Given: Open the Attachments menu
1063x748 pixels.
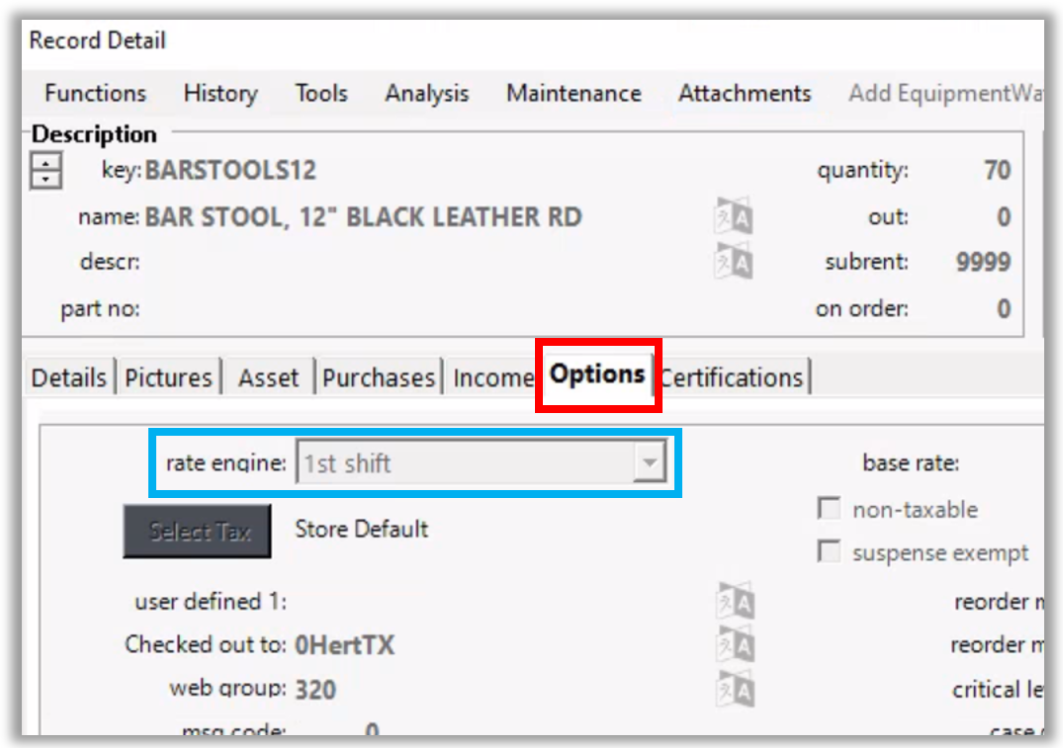Looking at the screenshot, I should point(744,93).
